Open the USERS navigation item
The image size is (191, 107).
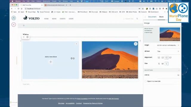pos(71,19)
